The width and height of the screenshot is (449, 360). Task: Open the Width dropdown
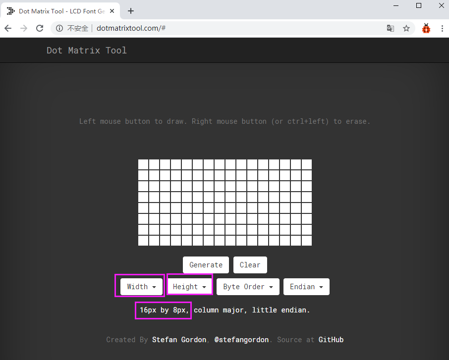142,287
